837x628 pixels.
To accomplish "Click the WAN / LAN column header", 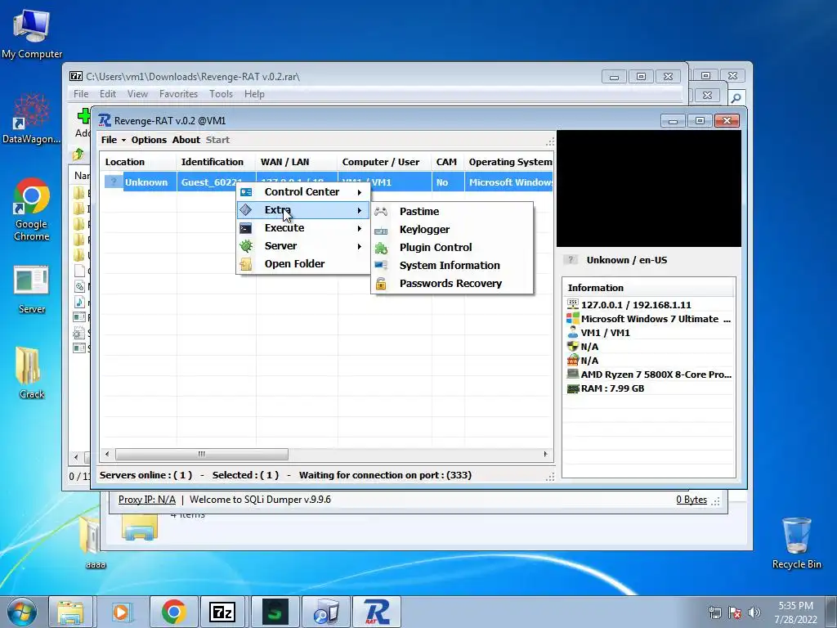I will pyautogui.click(x=296, y=162).
